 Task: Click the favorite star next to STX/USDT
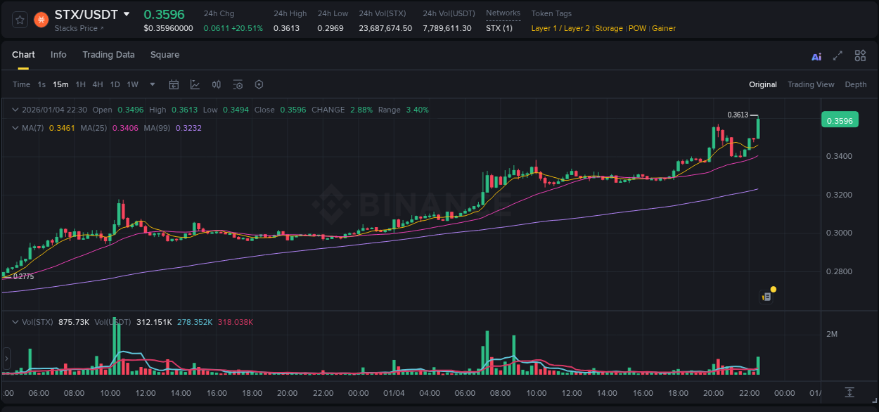point(19,20)
